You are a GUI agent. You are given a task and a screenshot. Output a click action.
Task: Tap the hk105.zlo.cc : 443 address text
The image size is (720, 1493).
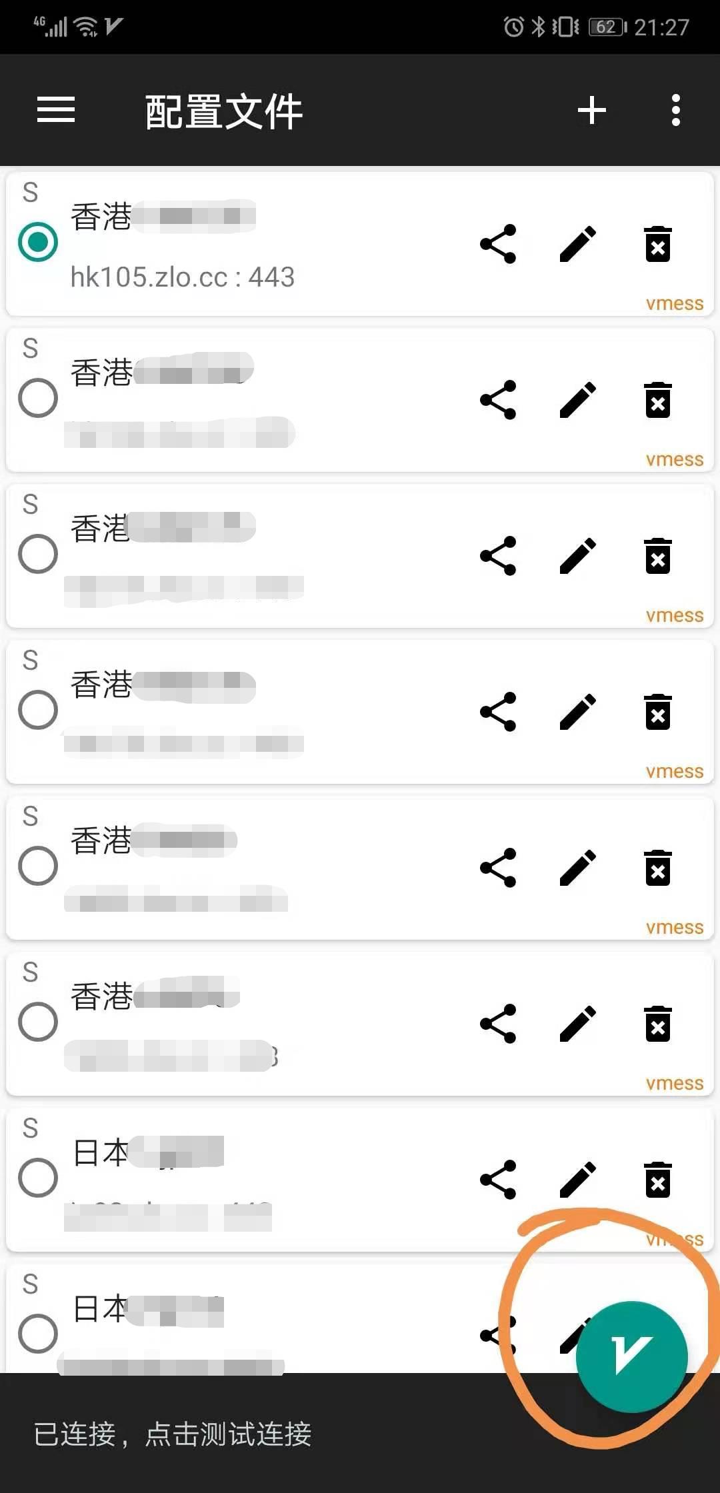tap(182, 277)
